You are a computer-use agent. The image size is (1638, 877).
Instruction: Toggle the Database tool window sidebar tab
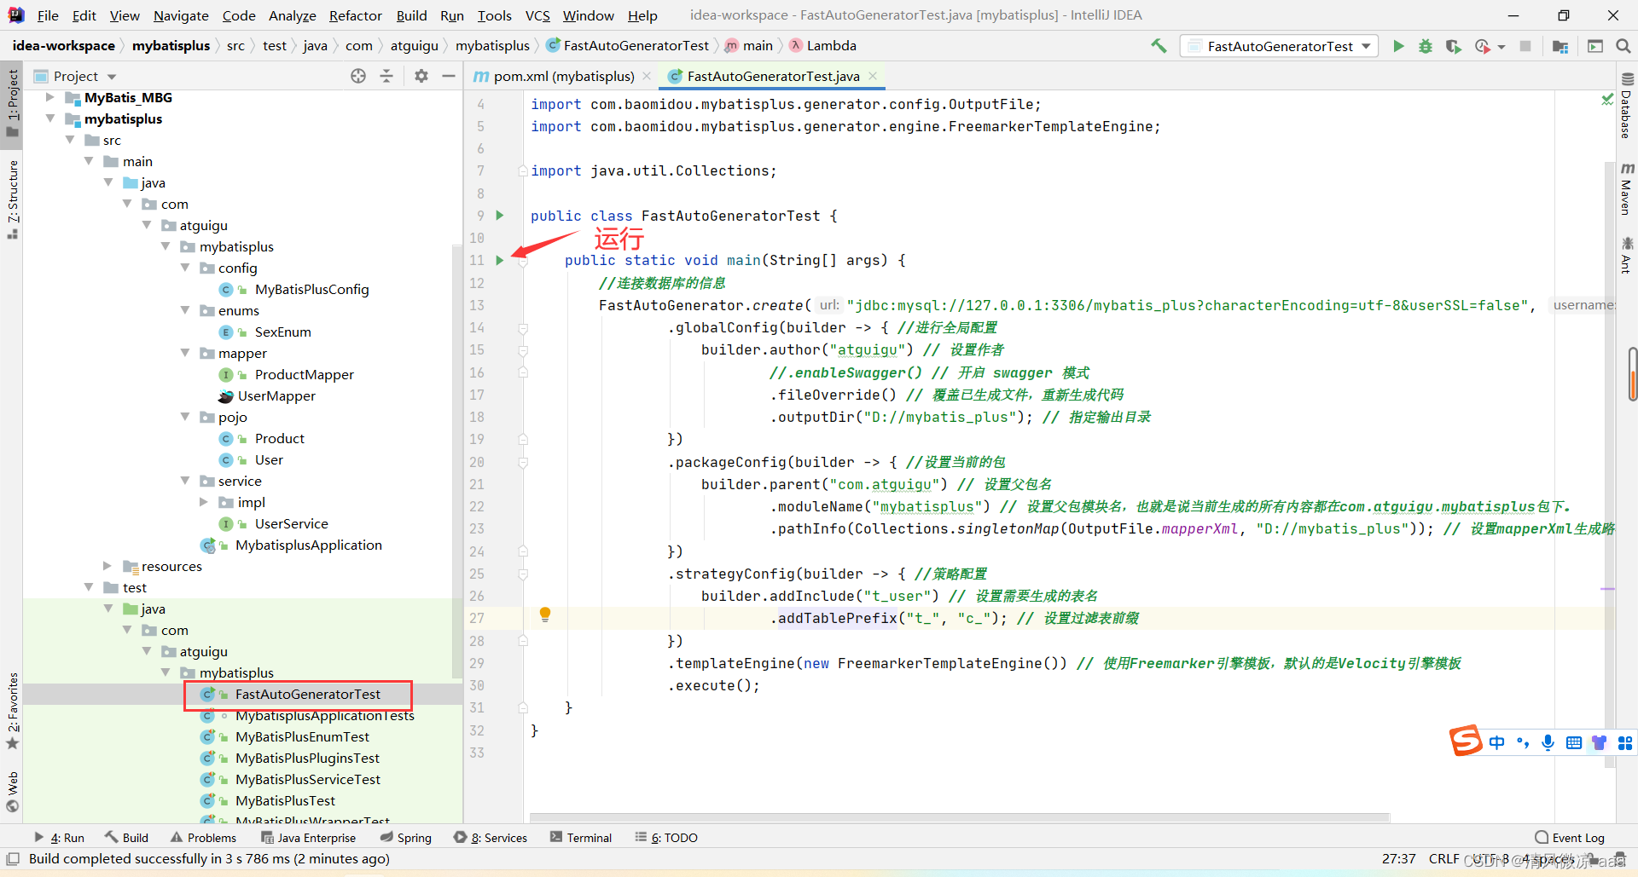tap(1626, 107)
